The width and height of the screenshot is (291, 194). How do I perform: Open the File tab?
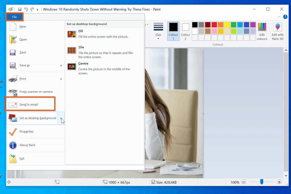click(x=14, y=17)
